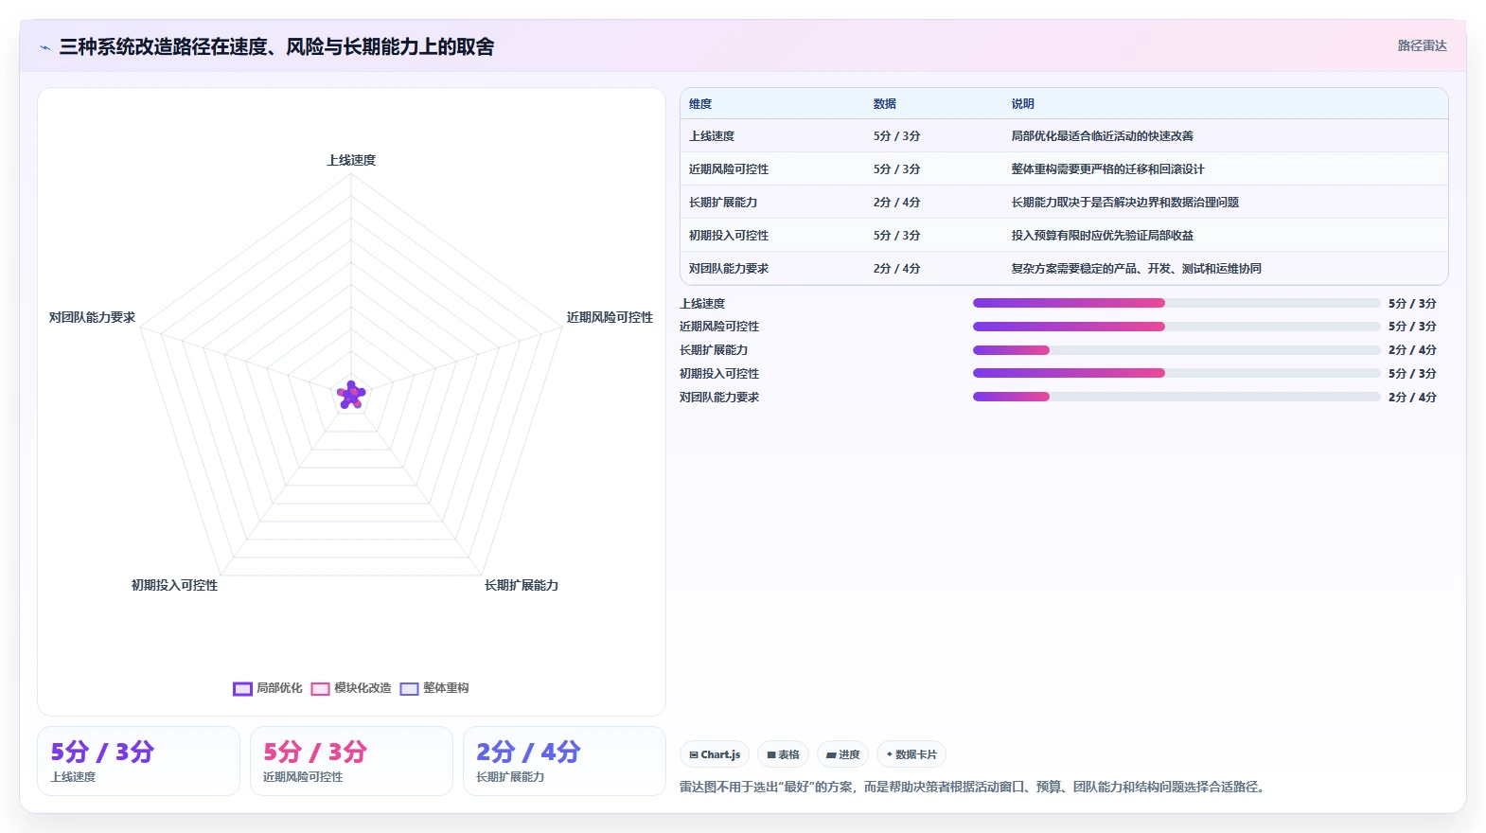1486x833 pixels.
Task: Open the 上线速度 data card
Action: (138, 761)
